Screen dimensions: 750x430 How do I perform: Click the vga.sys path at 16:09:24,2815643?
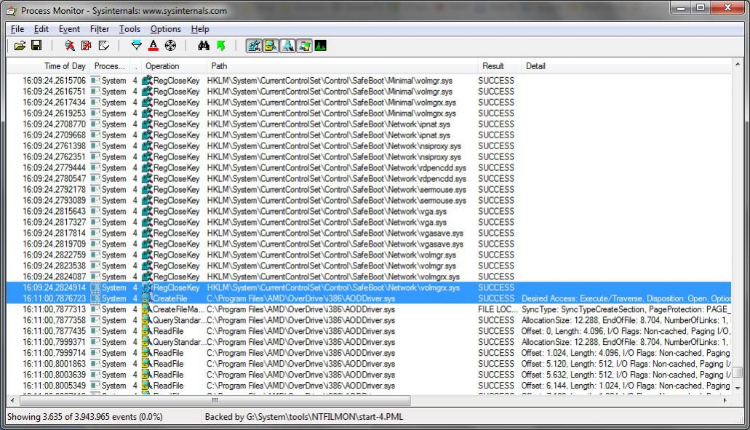point(327,212)
